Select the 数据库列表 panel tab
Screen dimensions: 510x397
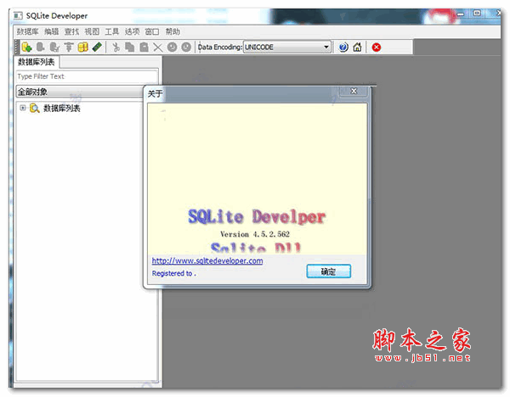pyautogui.click(x=36, y=62)
